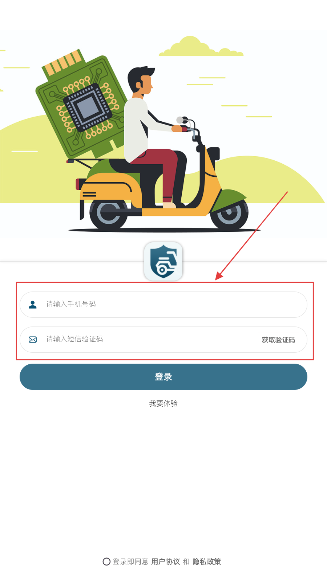The height and width of the screenshot is (583, 327).
Task: Focus the 请输入手机号码 phone number field
Action: (163, 305)
